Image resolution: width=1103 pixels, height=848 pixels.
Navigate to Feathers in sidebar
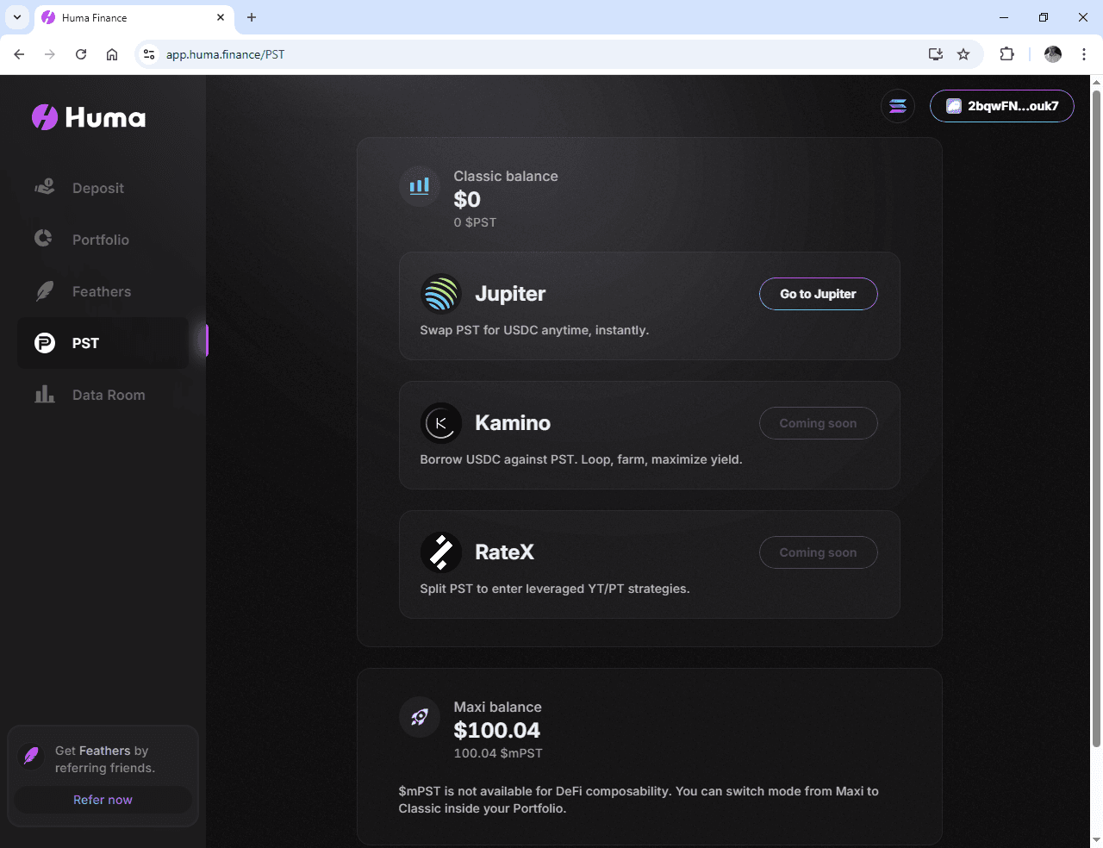tap(103, 291)
